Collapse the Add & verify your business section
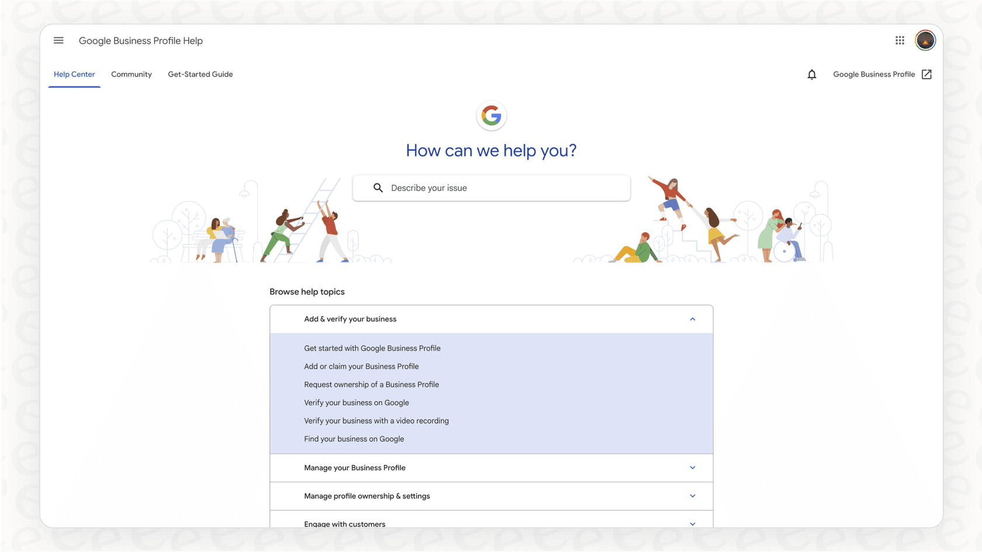The height and width of the screenshot is (552, 982). 693,319
